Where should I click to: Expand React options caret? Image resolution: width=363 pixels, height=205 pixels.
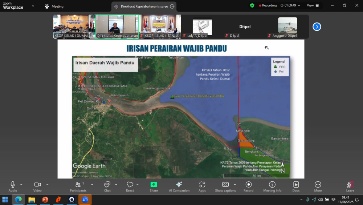point(138,185)
